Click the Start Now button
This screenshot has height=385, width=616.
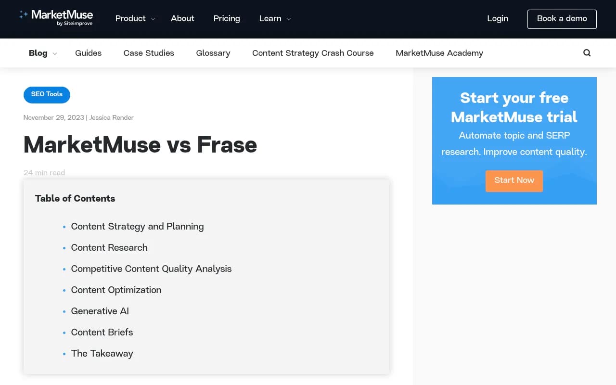pos(514,180)
